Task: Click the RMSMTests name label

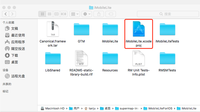Action: 167,70
